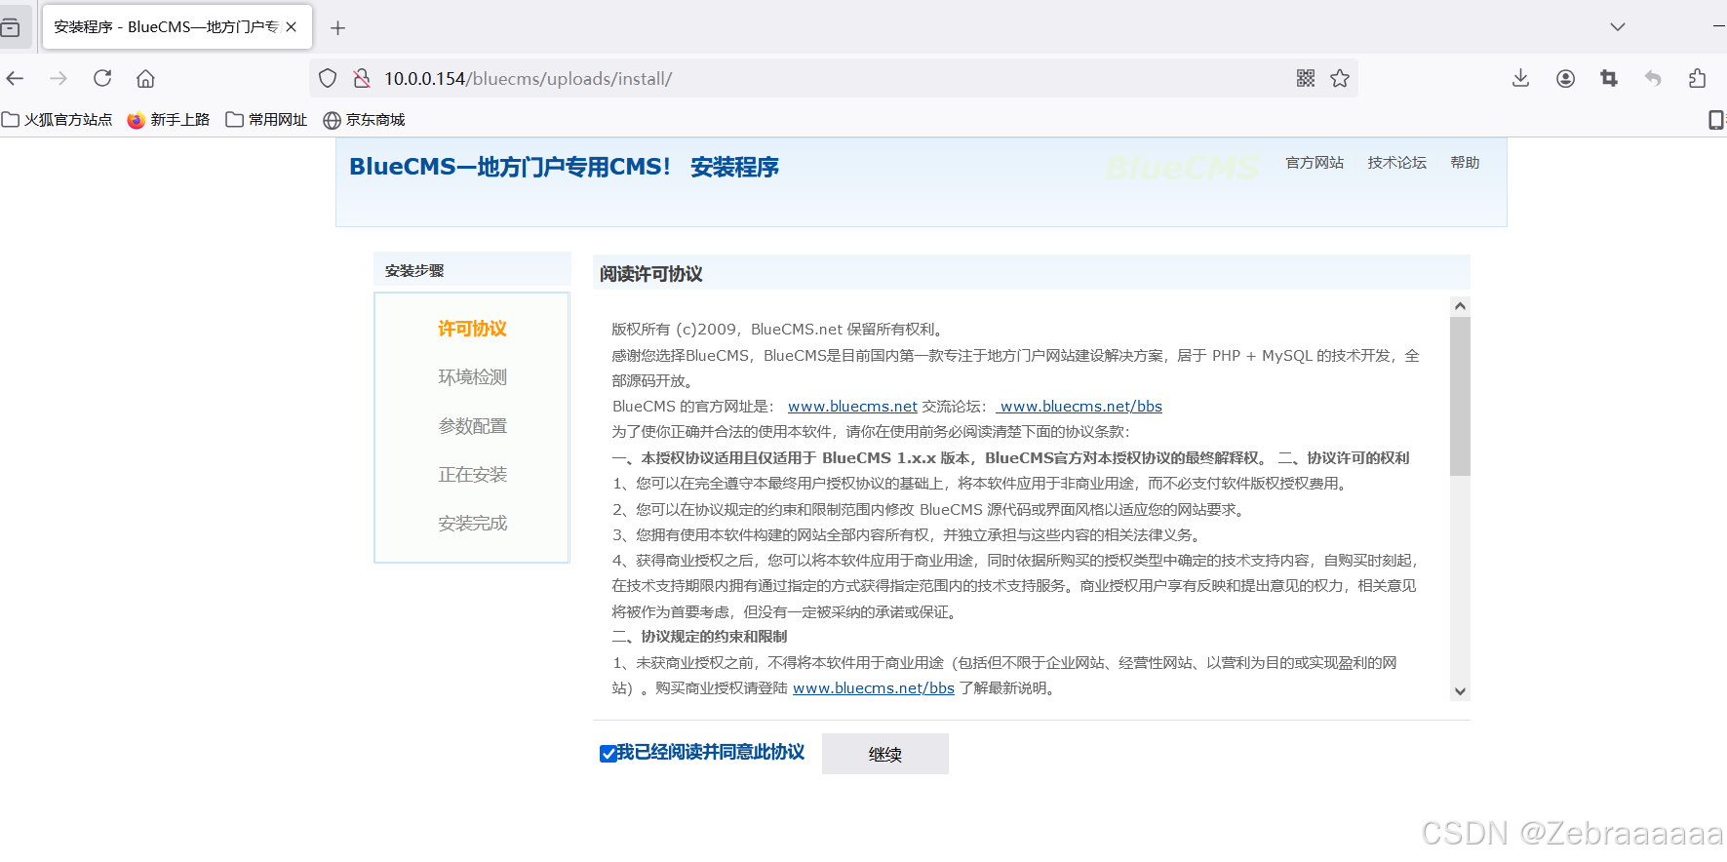1727x862 pixels.
Task: Click the 安装步骤 sidebar heading
Action: coord(414,271)
